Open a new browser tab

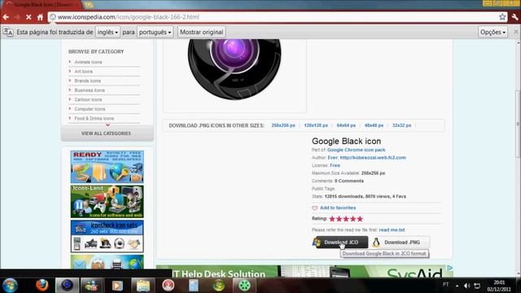click(89, 5)
